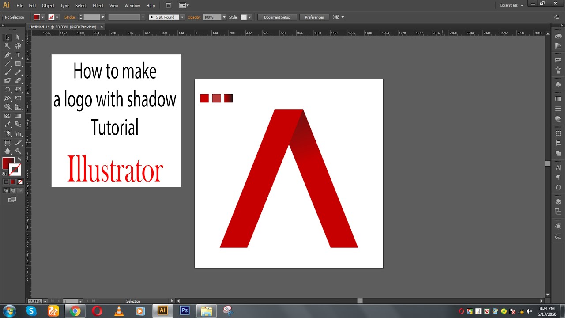This screenshot has height=318, width=565.
Task: Open the Pathfinder panel icon
Action: tap(558, 153)
